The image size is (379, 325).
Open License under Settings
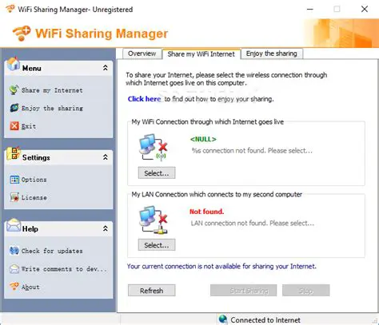click(34, 197)
